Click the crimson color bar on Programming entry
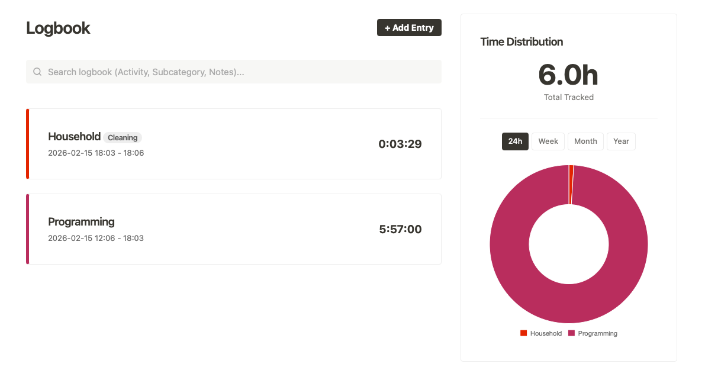Viewport: 705px width, 383px height. point(28,229)
